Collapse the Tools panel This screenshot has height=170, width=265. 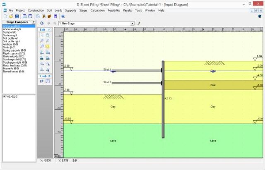click(x=50, y=76)
